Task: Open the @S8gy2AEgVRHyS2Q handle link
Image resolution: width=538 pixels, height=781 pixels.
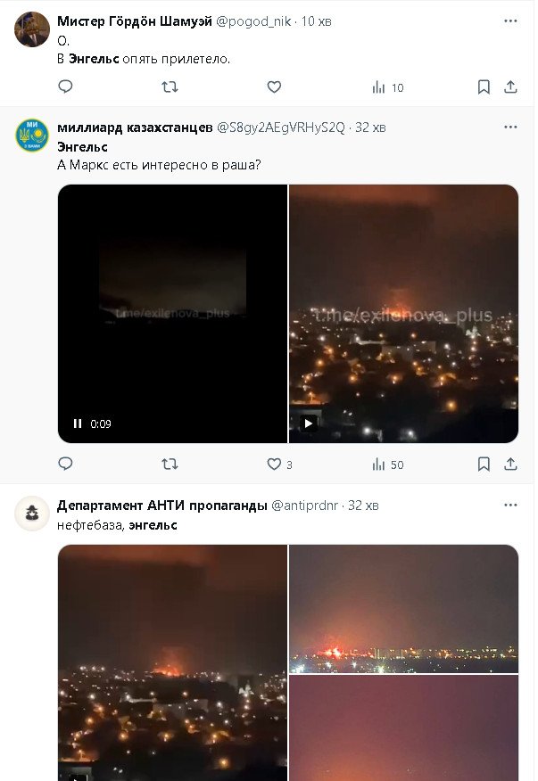Action: [x=281, y=127]
